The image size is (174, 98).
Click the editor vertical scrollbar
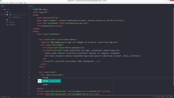173,47
